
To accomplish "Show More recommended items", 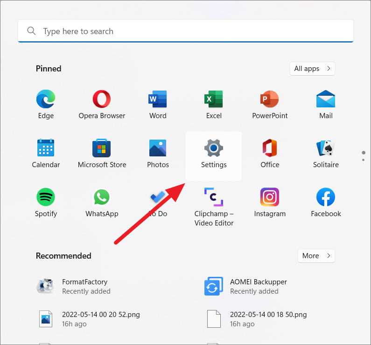I will click(x=316, y=256).
